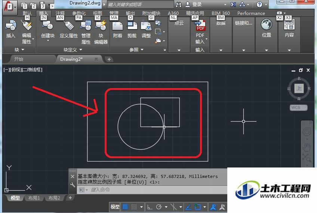The image size is (317, 213).
Task: Click the search keyword input box
Action: 141,4
